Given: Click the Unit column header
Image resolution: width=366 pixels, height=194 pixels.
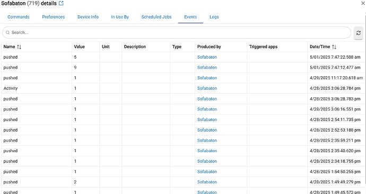Looking at the screenshot, I should click(x=106, y=47).
